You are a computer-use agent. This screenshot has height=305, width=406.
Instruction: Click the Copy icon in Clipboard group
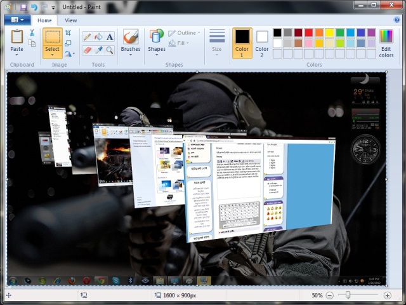click(x=32, y=43)
